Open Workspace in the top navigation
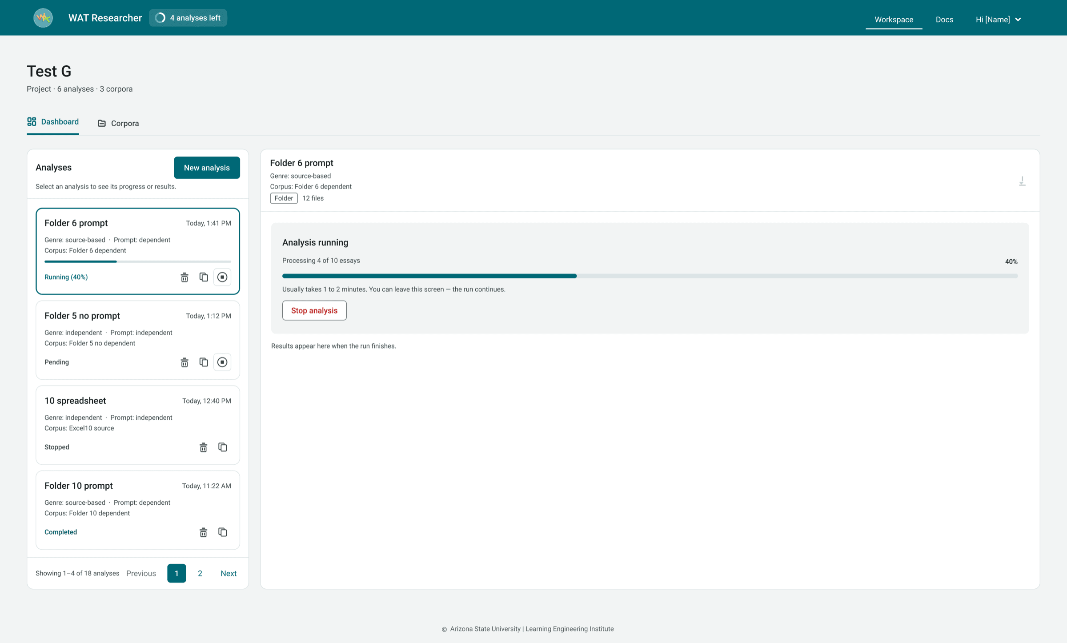The height and width of the screenshot is (643, 1067). pos(894,19)
